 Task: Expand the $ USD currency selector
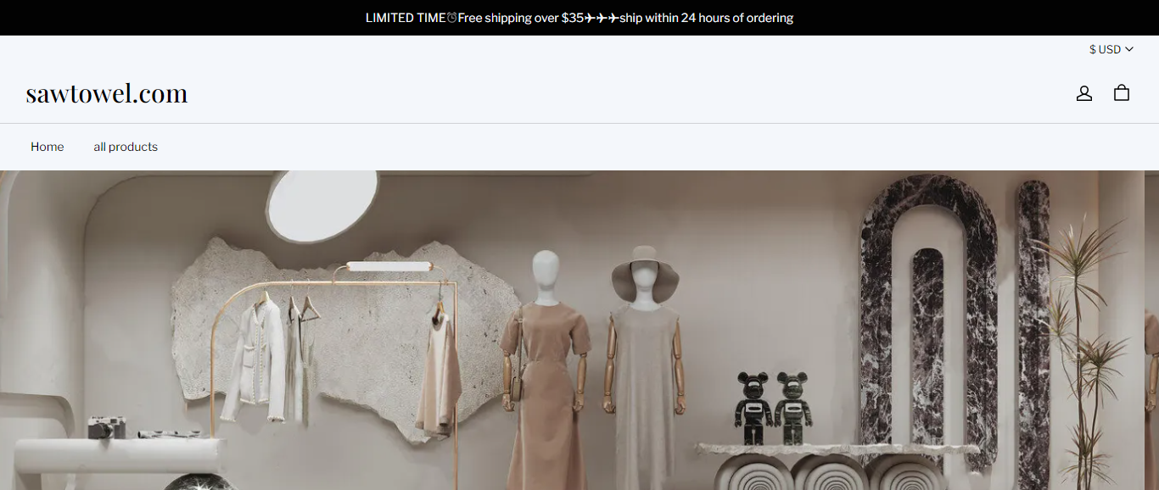click(1111, 49)
